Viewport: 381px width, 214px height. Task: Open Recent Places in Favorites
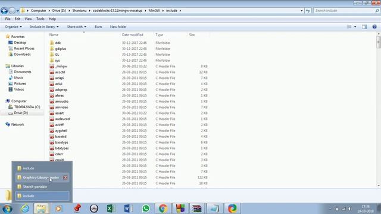coord(24,49)
